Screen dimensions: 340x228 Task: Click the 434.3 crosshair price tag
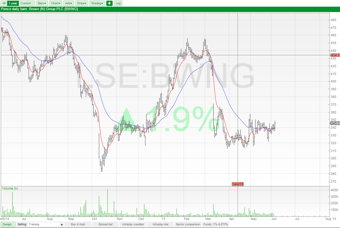coord(335,55)
